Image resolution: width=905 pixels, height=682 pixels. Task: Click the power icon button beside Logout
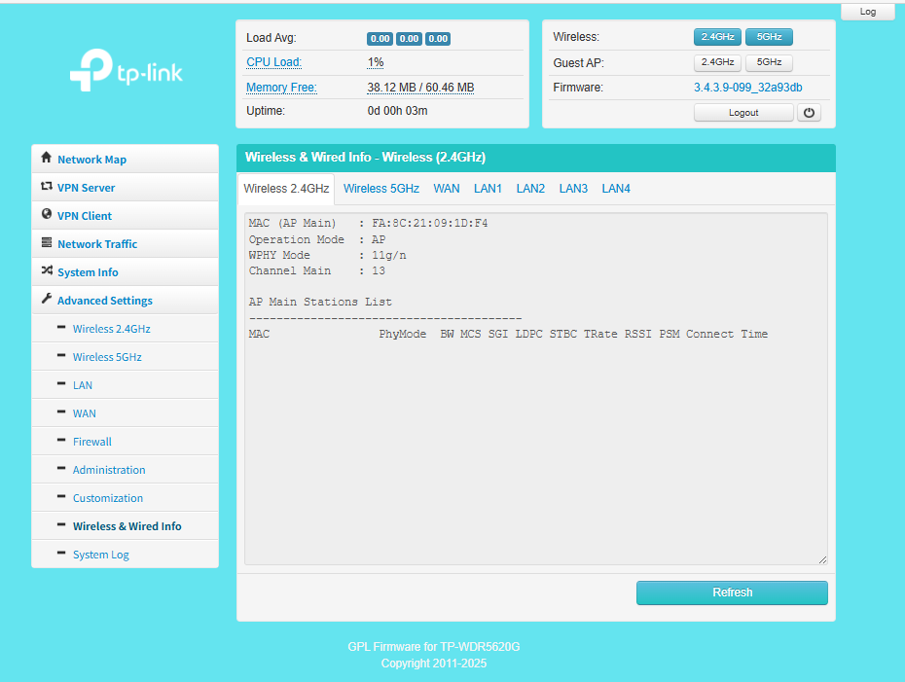click(x=809, y=113)
